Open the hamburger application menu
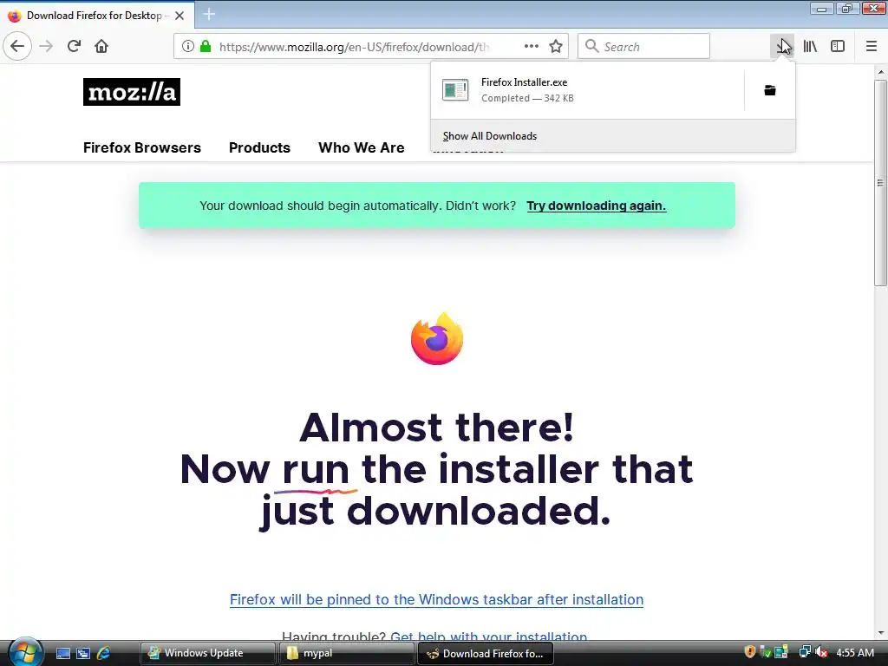Image resolution: width=888 pixels, height=666 pixels. (x=871, y=46)
